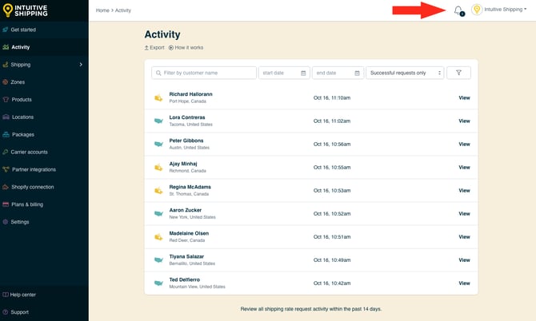Image resolution: width=536 pixels, height=321 pixels.
Task: Click the timestamp Oct 16, 11:10am
Action: (332, 98)
